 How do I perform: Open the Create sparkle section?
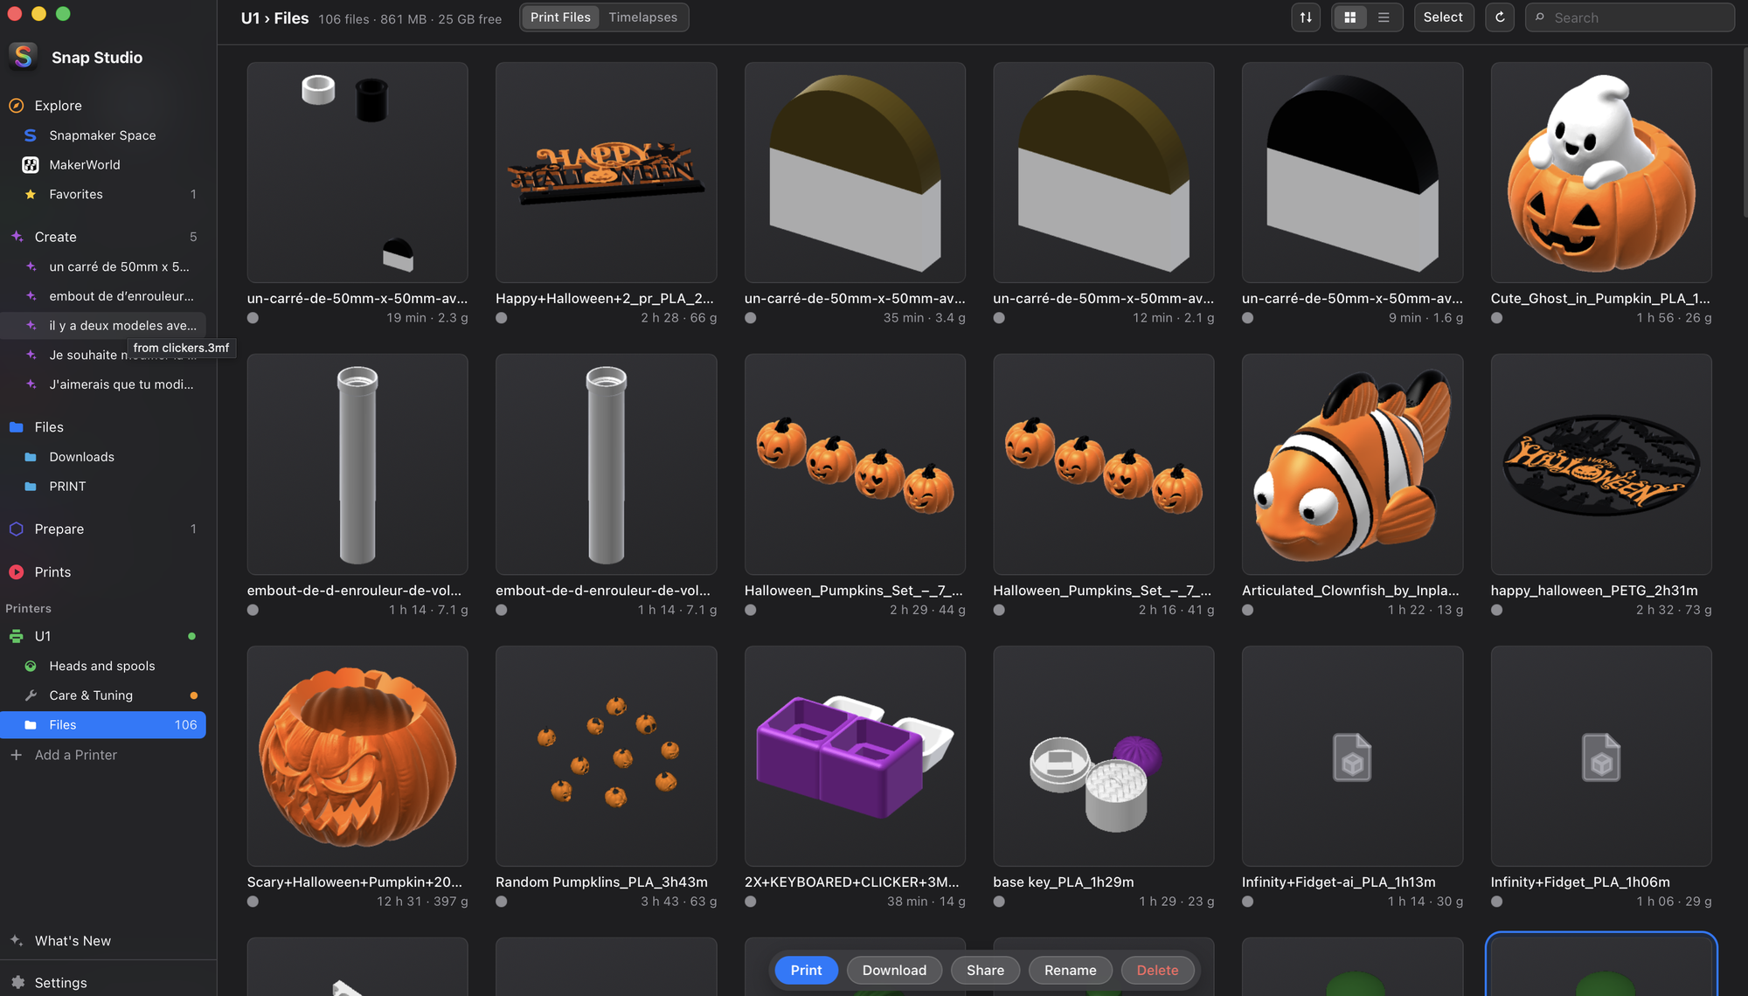click(x=102, y=237)
